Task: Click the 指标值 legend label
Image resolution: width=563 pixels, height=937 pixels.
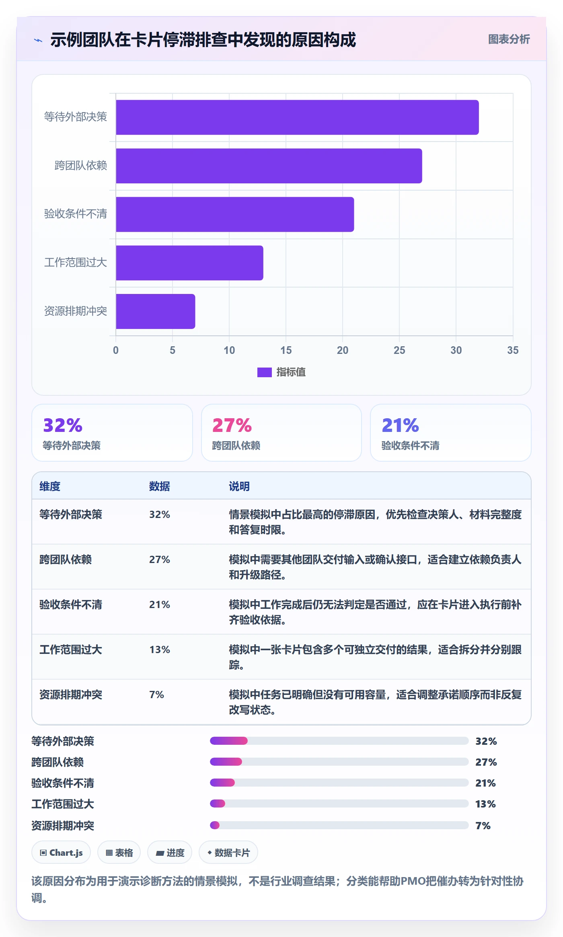Action: click(x=291, y=372)
